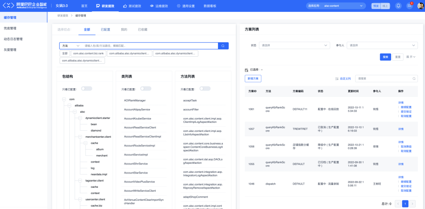Screen dimensions: 425x209
Task: Collapse the alibaba tree node
Action: [69, 105]
